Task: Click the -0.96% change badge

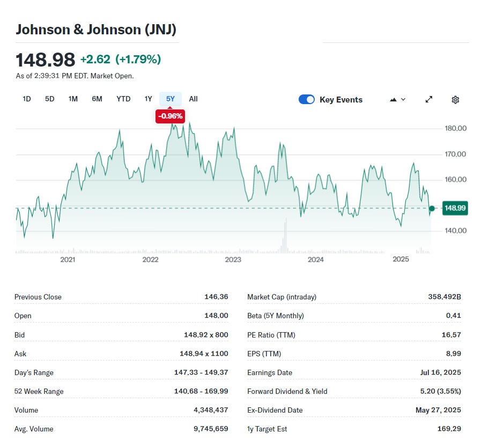Action: click(x=170, y=116)
